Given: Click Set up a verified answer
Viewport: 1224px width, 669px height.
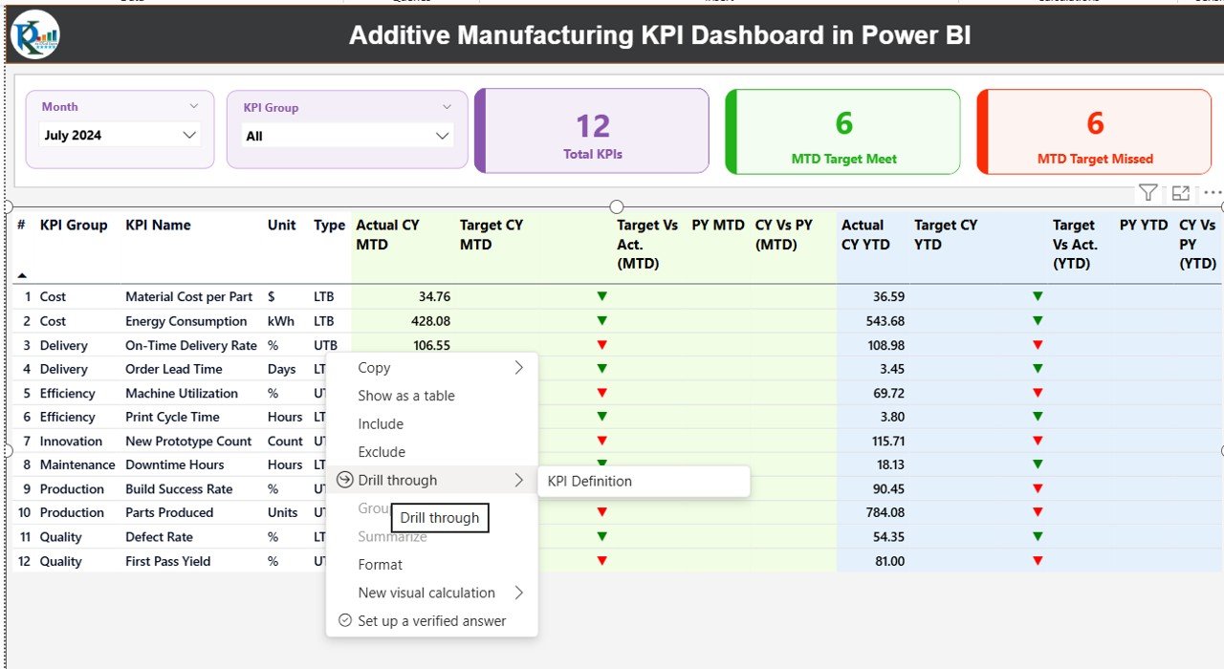Looking at the screenshot, I should point(430,620).
